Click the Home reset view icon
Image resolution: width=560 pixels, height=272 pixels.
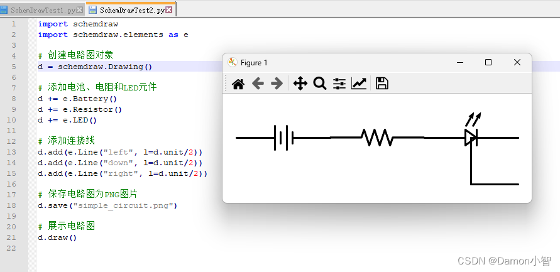click(x=238, y=84)
